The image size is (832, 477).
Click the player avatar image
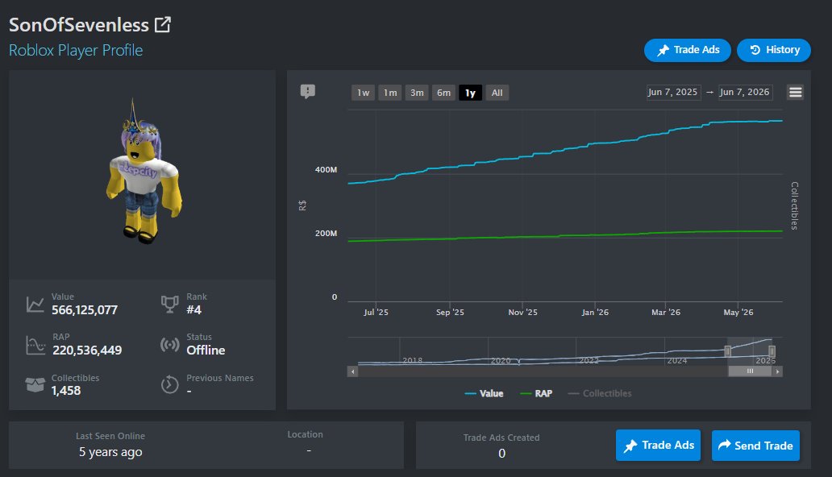tap(144, 171)
